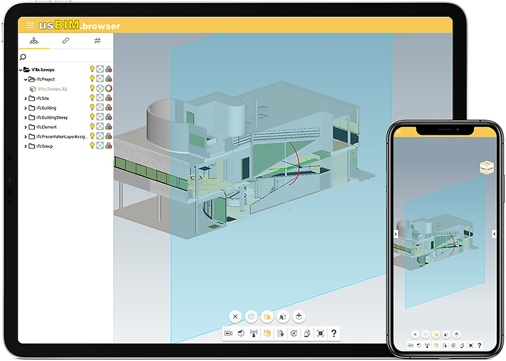Switch to the link tab in side panel
Viewport: 506px width, 361px height.
pyautogui.click(x=66, y=41)
